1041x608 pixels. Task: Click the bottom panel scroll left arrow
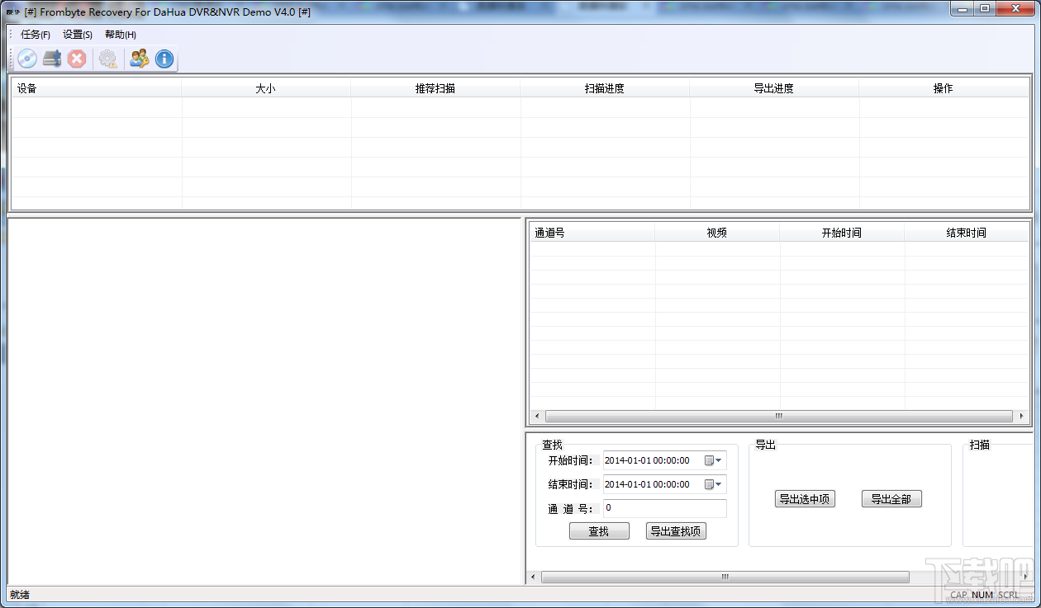click(533, 577)
